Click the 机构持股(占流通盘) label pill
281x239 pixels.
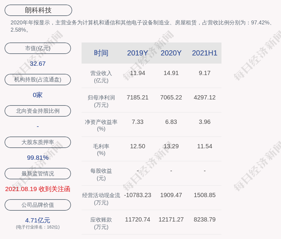pos(38,80)
